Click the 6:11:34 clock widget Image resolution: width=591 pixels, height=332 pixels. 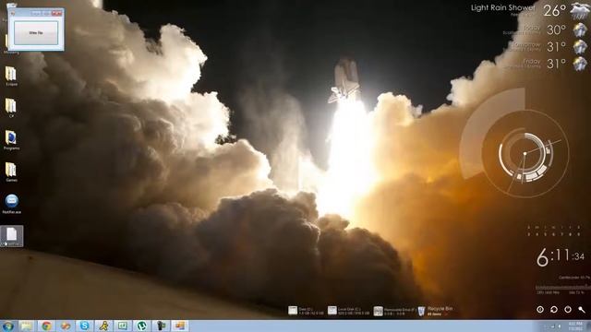561,257
